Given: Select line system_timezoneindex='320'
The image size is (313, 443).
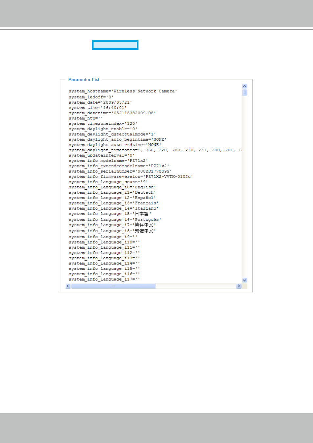Looking at the screenshot, I should 103,124.
